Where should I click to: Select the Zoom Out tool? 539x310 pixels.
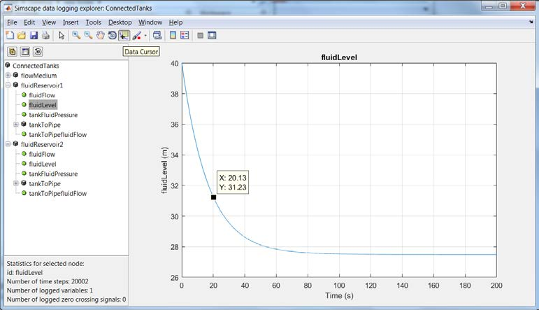[x=88, y=35]
